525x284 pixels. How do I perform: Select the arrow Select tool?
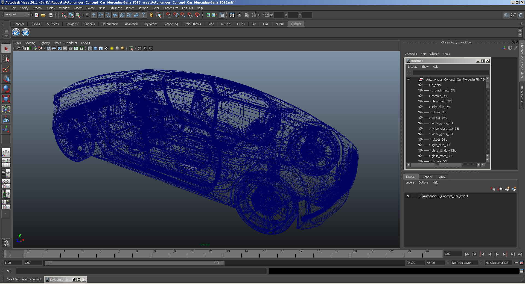(x=6, y=49)
